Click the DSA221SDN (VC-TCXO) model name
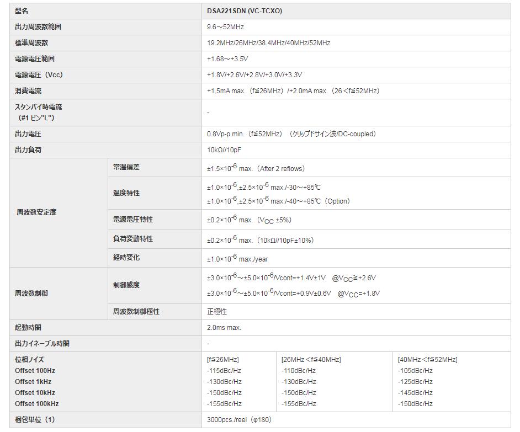Image resolution: width=520 pixels, height=432 pixels. 245,11
